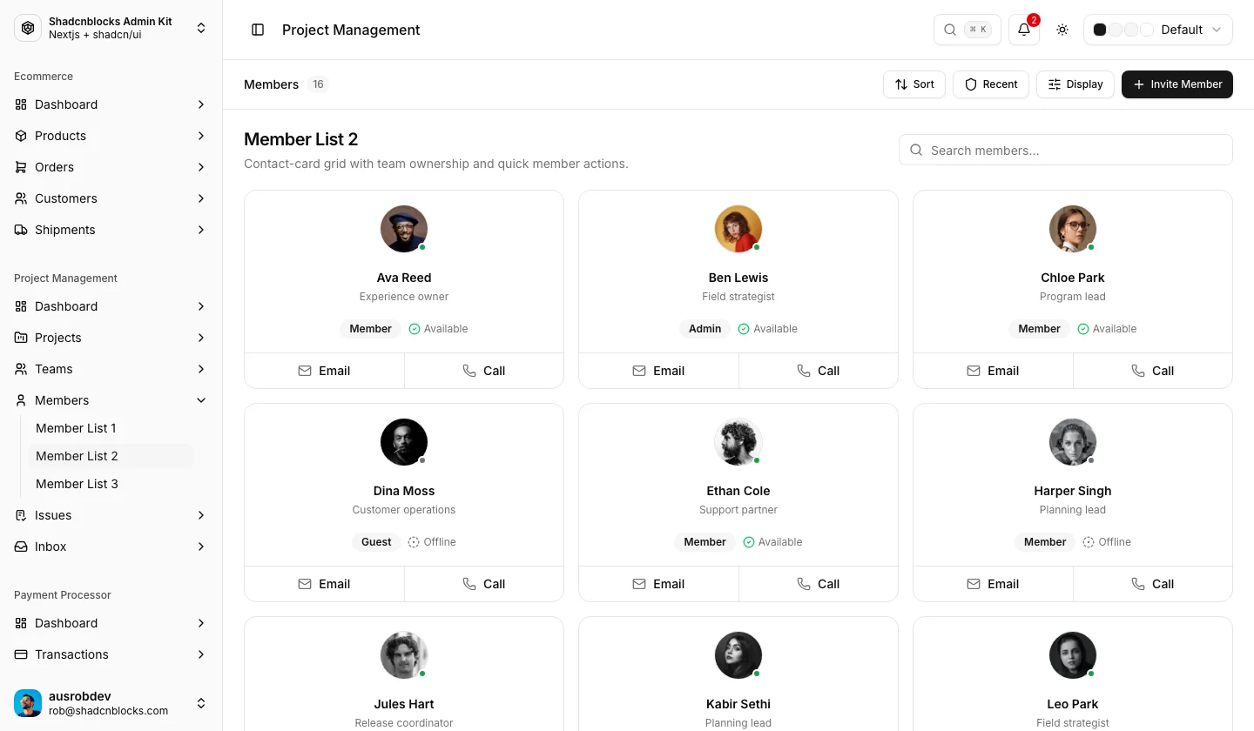The width and height of the screenshot is (1254, 731).
Task: Toggle the sidebar panel icon
Action: point(258,30)
